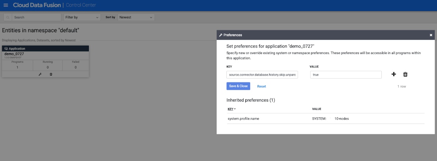Screen dimensions: 437x161
Task: Click the wrench icon on demo_0727 card
Action: coord(40,74)
